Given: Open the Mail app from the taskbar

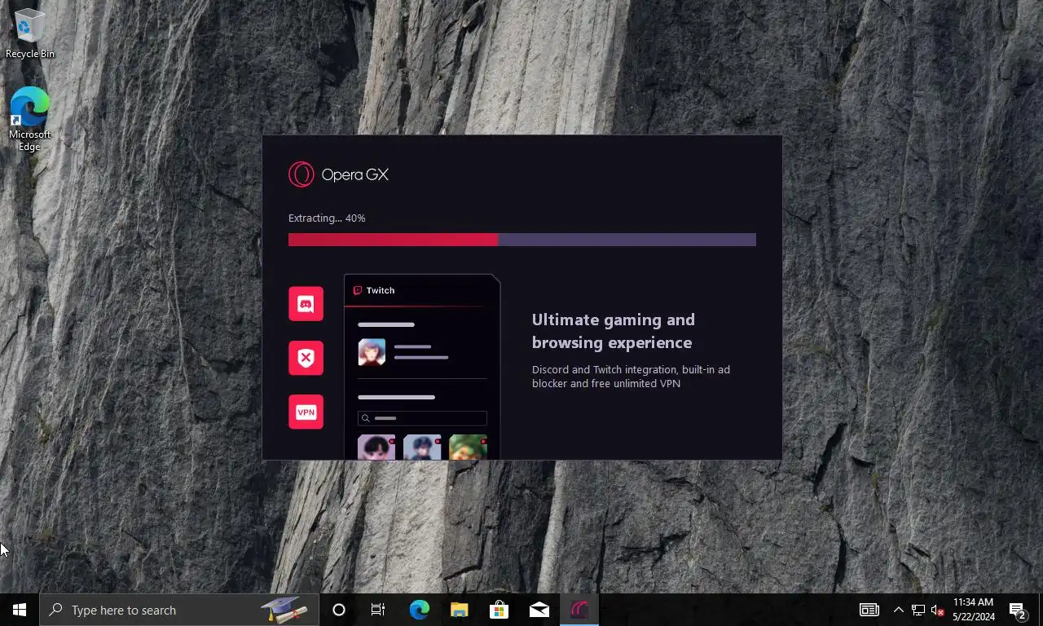Looking at the screenshot, I should click(x=539, y=610).
